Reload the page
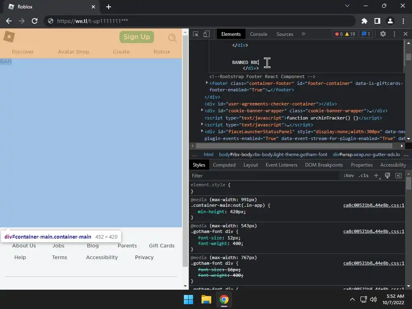412x309 pixels. click(35, 21)
